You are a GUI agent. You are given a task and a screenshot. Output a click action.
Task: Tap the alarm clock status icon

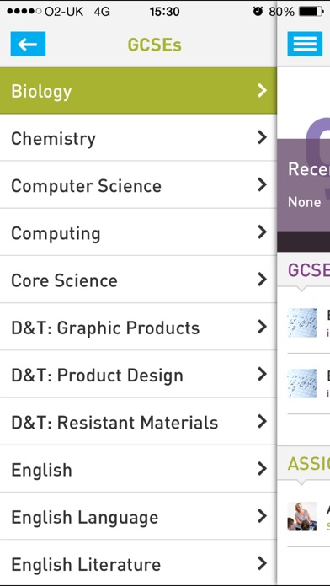258,12
